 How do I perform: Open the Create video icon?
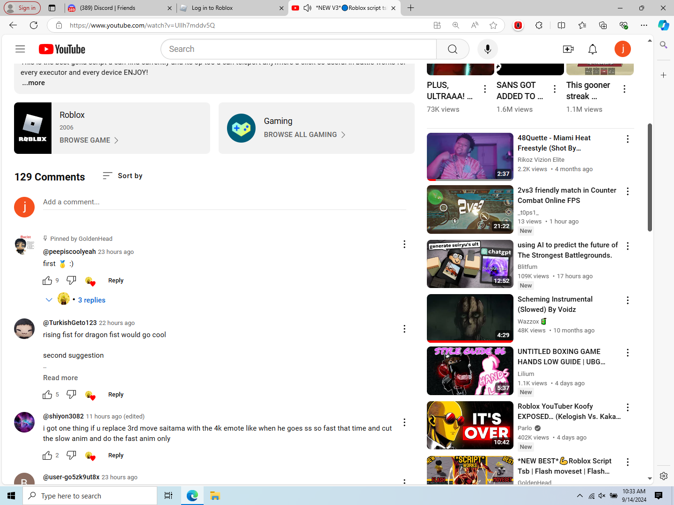(x=568, y=49)
